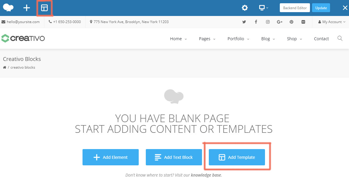Switch to Backend Editor
The height and width of the screenshot is (189, 349).
coord(295,8)
